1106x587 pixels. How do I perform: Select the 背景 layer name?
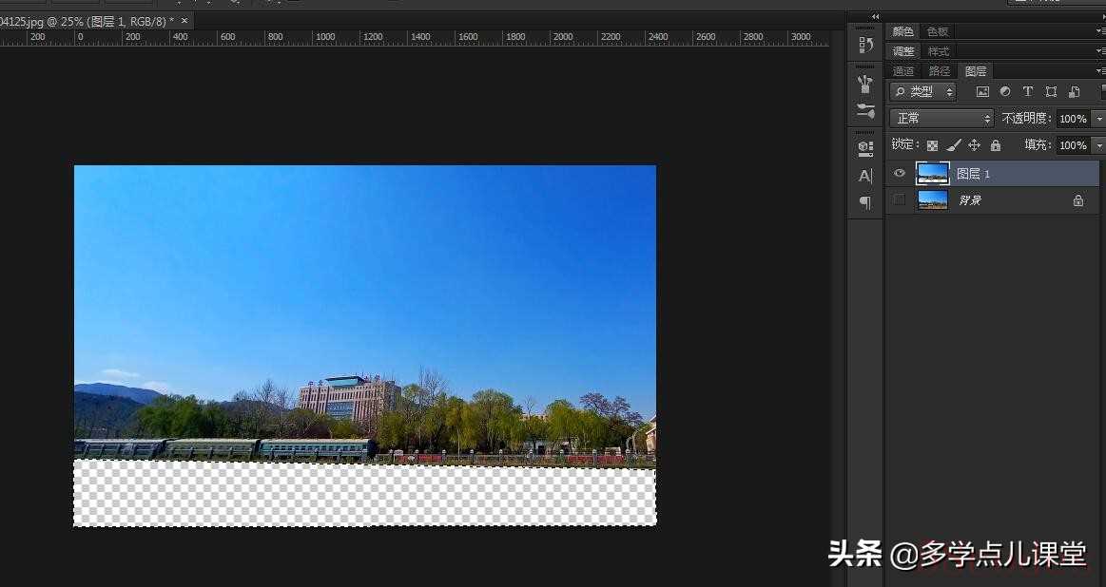(970, 200)
